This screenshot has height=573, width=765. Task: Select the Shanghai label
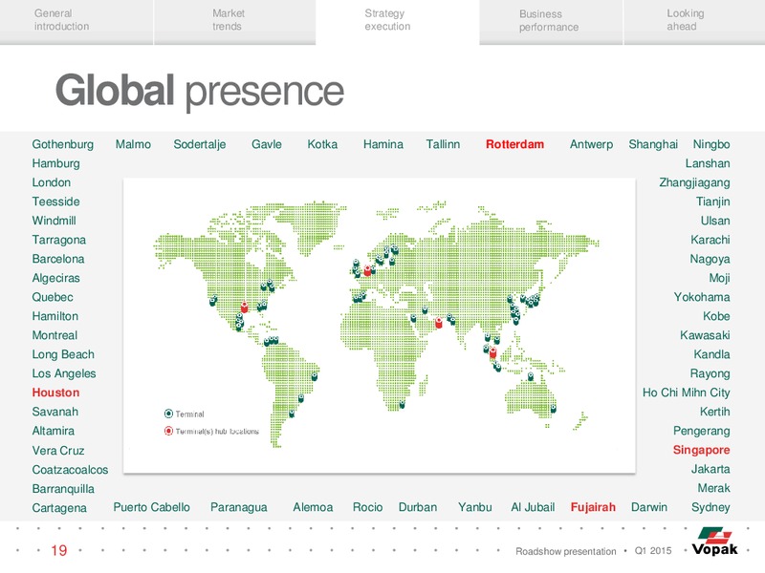tap(653, 145)
